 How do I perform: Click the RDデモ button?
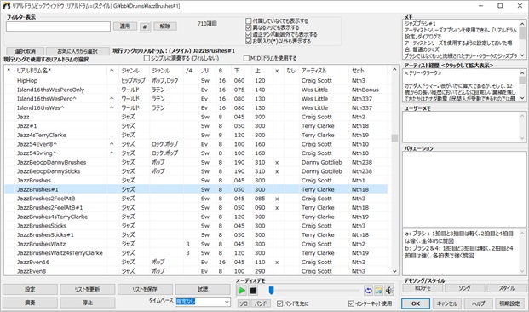423,288
